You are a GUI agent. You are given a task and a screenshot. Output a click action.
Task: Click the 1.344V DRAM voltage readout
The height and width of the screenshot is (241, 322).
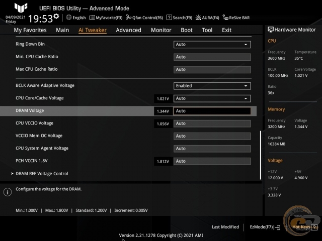[x=163, y=111]
